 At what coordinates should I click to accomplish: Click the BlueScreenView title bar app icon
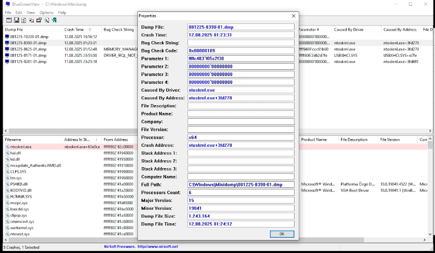pos(7,4)
